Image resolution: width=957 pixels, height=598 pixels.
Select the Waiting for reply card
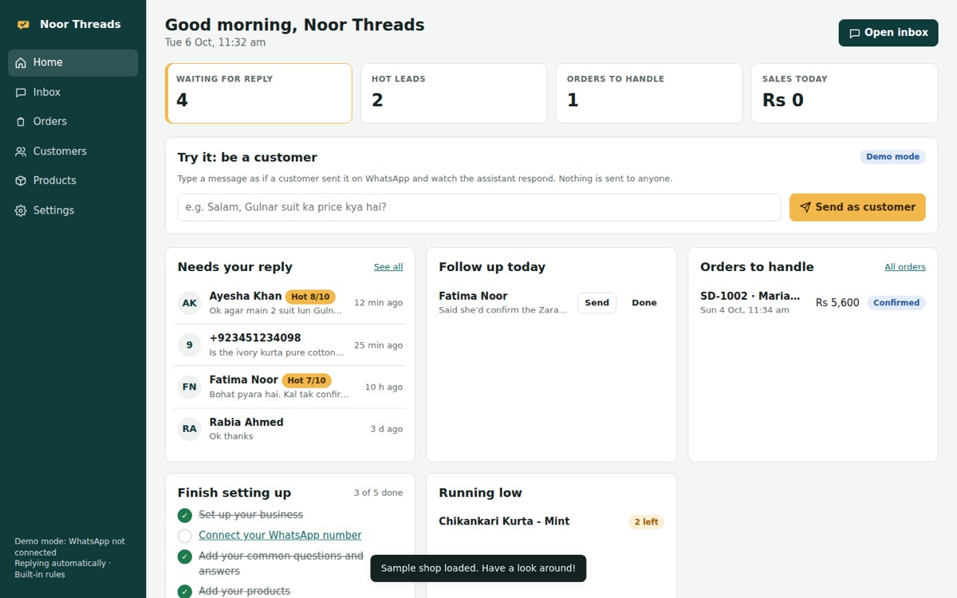[x=258, y=93]
